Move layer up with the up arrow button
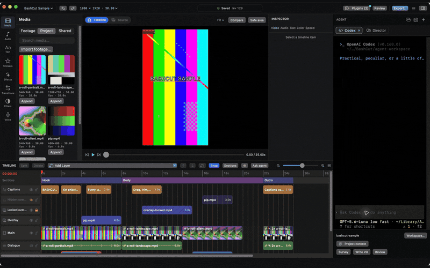430x268 pixels. pyautogui.click(x=183, y=166)
